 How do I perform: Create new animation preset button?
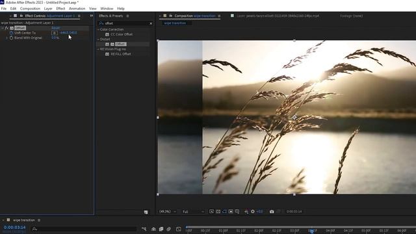tap(146, 213)
